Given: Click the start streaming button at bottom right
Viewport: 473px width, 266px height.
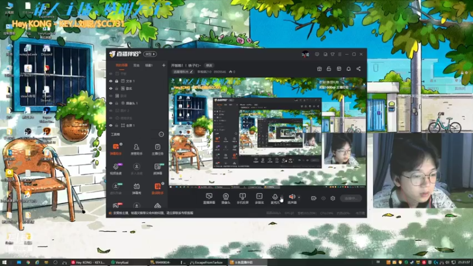Looking at the screenshot, I should (x=351, y=199).
